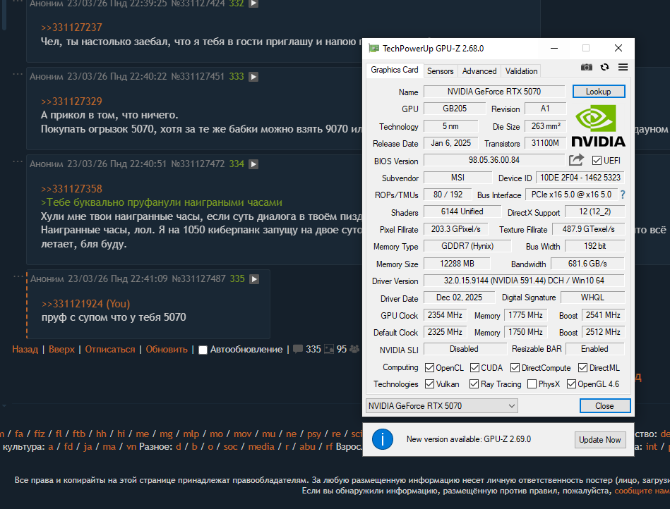Open the media board link

tap(261, 447)
